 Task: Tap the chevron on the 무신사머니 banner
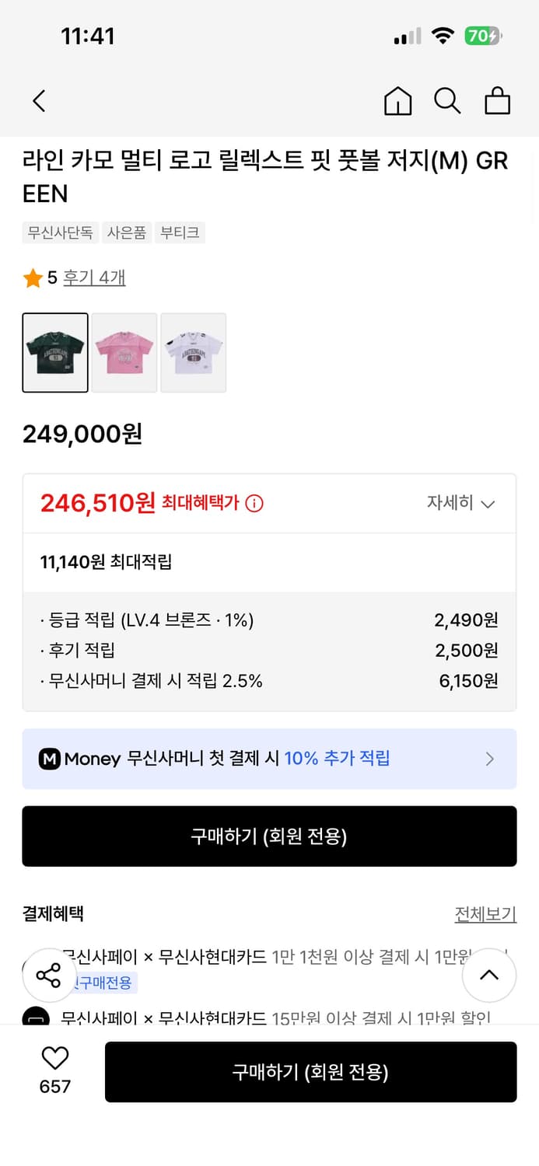489,758
